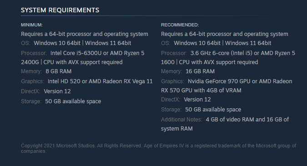This screenshot has width=307, height=166.
Task: Click minimum 64-bit processor requirement line
Action: [85, 34]
